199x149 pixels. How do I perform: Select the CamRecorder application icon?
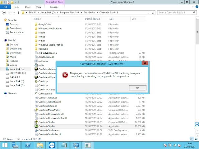click(36, 94)
